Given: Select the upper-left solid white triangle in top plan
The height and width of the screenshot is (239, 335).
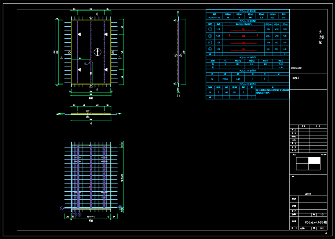Looking at the screenshot, I should click(x=79, y=34).
